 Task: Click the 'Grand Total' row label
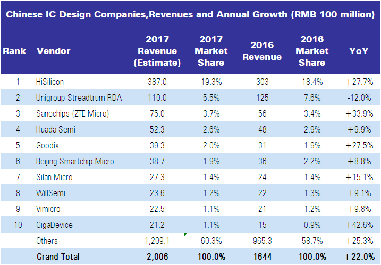(x=58, y=257)
